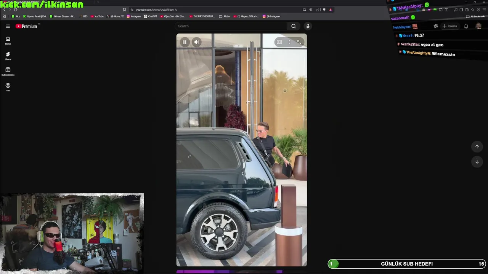Go to previous Short with up arrow

click(x=477, y=147)
